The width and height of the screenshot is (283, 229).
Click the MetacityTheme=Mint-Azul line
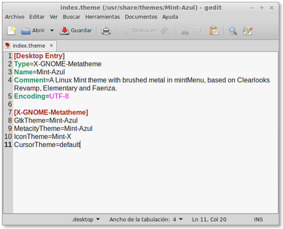point(53,129)
